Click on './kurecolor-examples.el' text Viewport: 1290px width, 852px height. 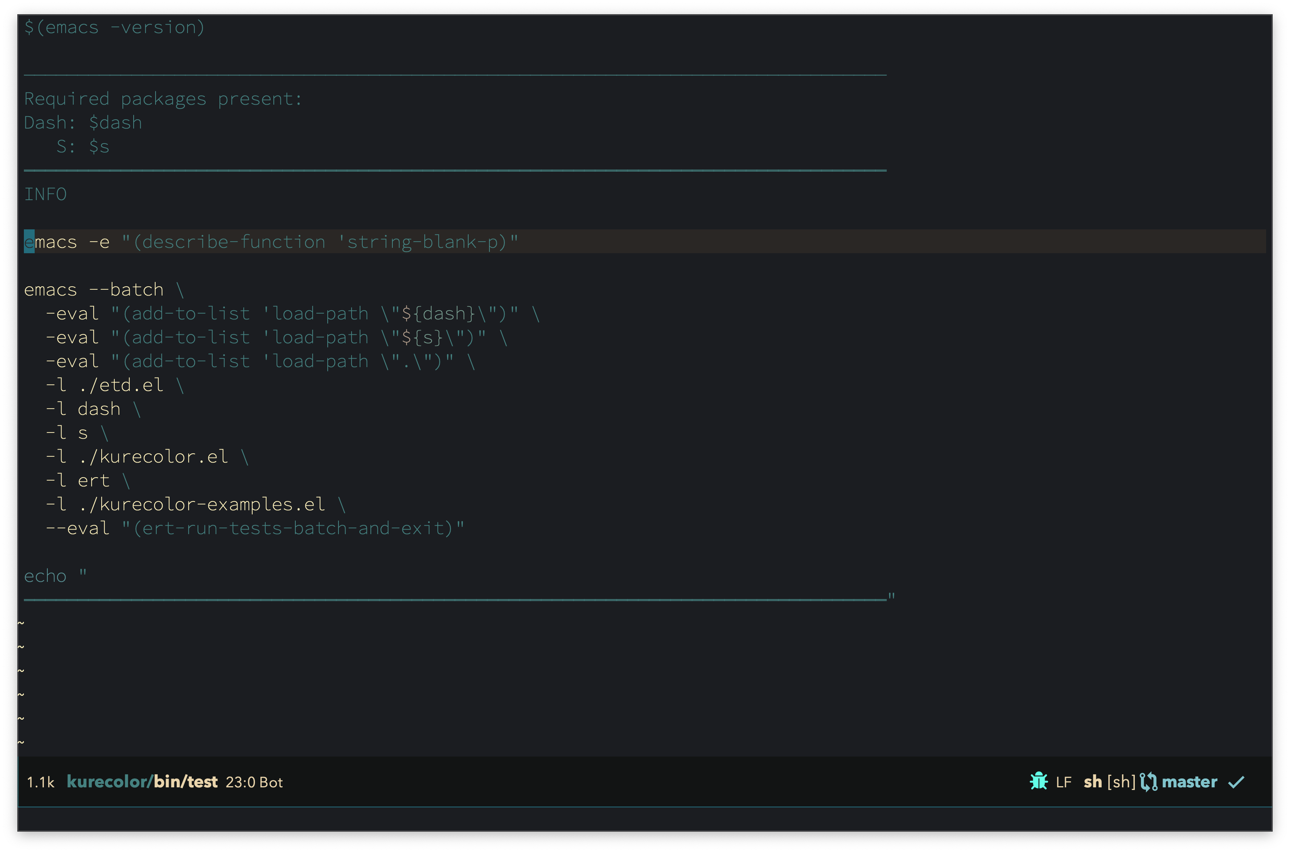point(202,504)
